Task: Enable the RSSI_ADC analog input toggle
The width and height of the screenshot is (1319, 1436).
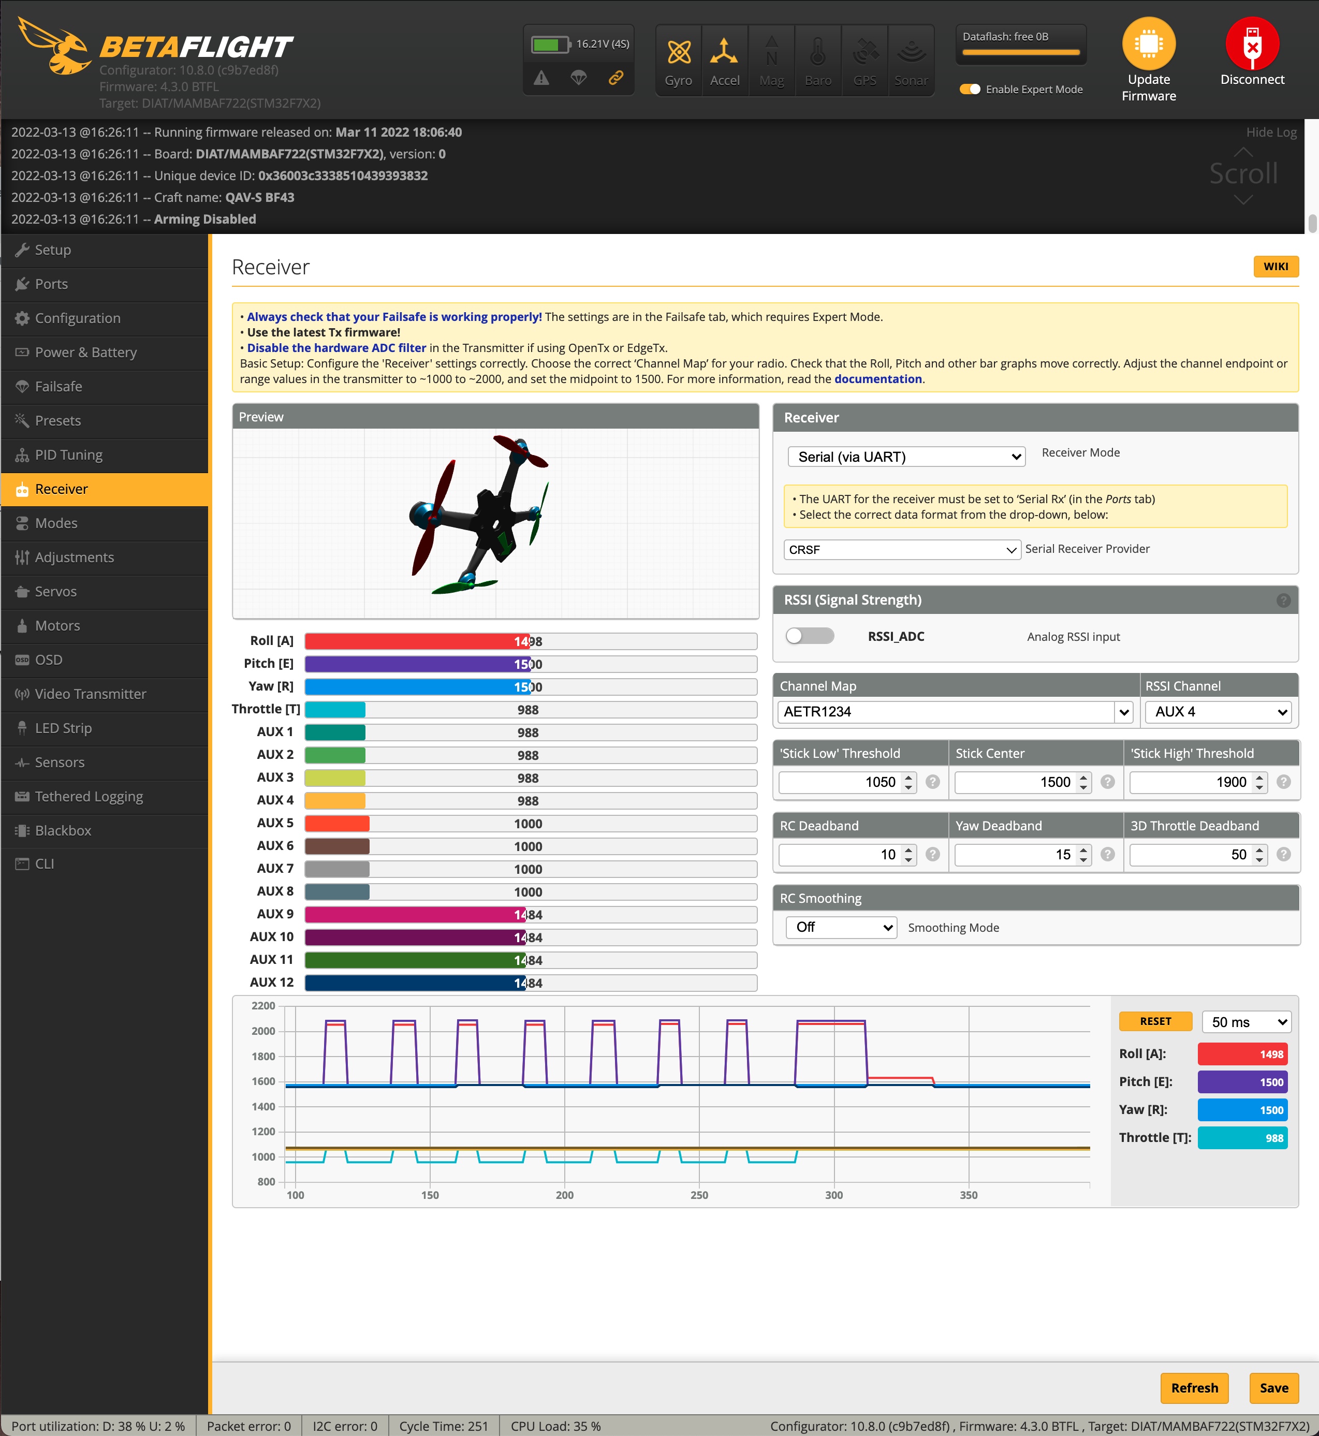Action: 810,635
